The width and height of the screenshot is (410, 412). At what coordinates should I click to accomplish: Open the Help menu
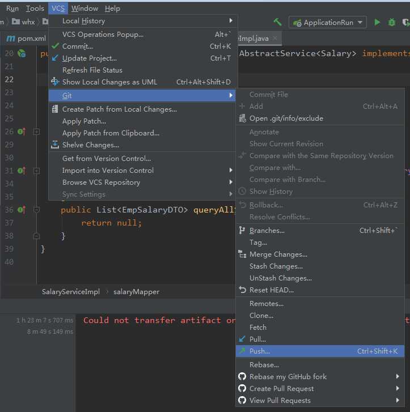(x=112, y=9)
